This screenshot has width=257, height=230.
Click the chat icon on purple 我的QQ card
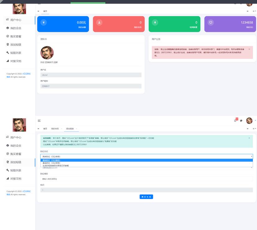tap(211, 22)
